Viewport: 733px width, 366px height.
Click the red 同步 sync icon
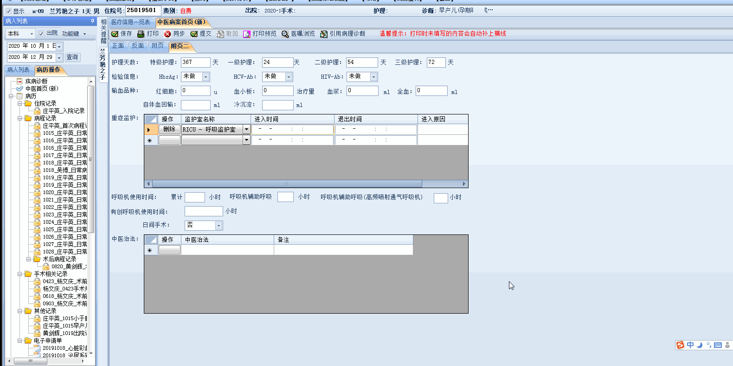167,34
